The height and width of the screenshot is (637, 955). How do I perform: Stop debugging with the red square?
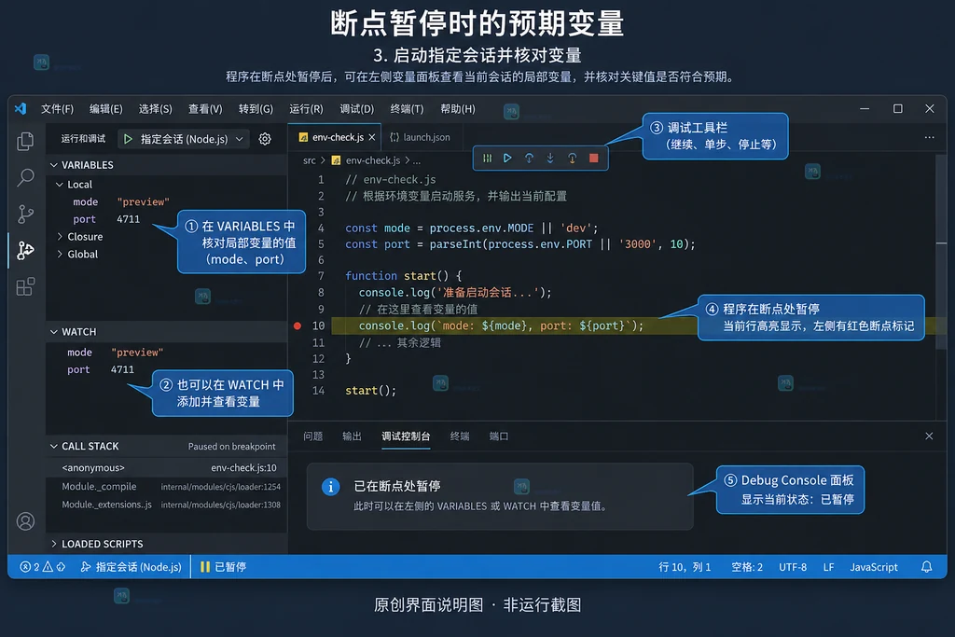point(594,159)
